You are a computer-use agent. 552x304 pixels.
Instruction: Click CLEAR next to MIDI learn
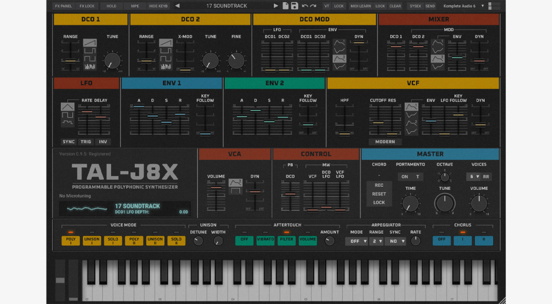[395, 6]
